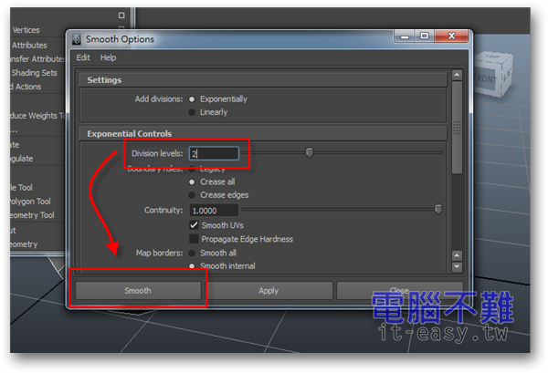Open the Help menu
The image size is (548, 373).
click(108, 57)
